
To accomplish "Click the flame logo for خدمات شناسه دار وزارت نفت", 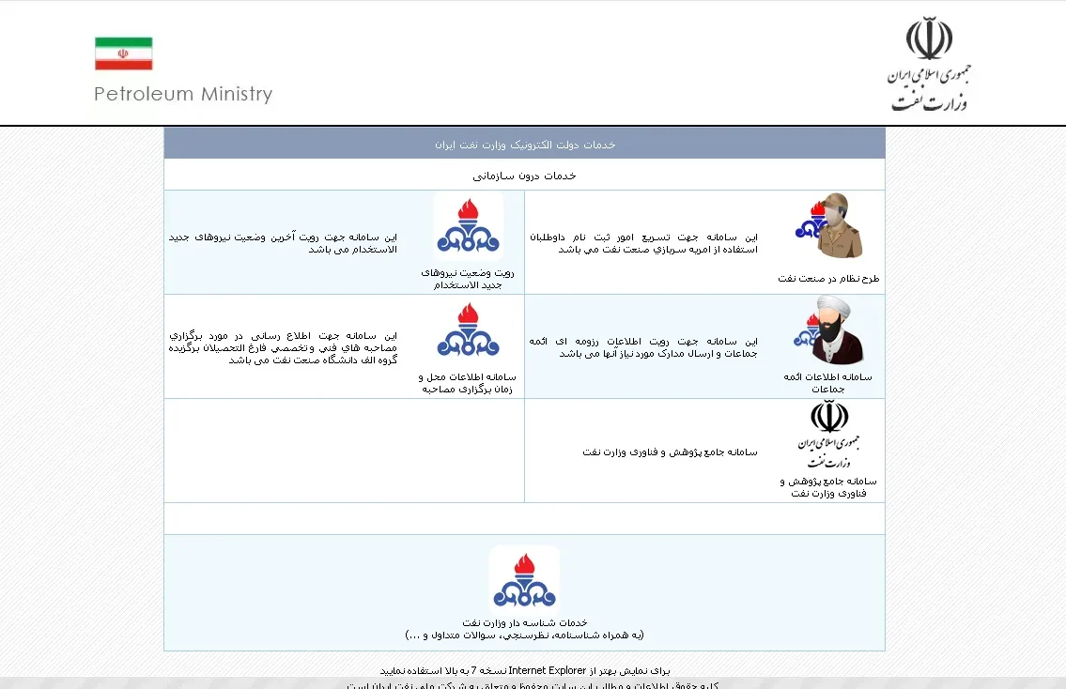I will tap(525, 579).
